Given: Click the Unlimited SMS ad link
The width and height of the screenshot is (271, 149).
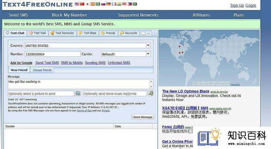Looking at the screenshot, I should [119, 63].
